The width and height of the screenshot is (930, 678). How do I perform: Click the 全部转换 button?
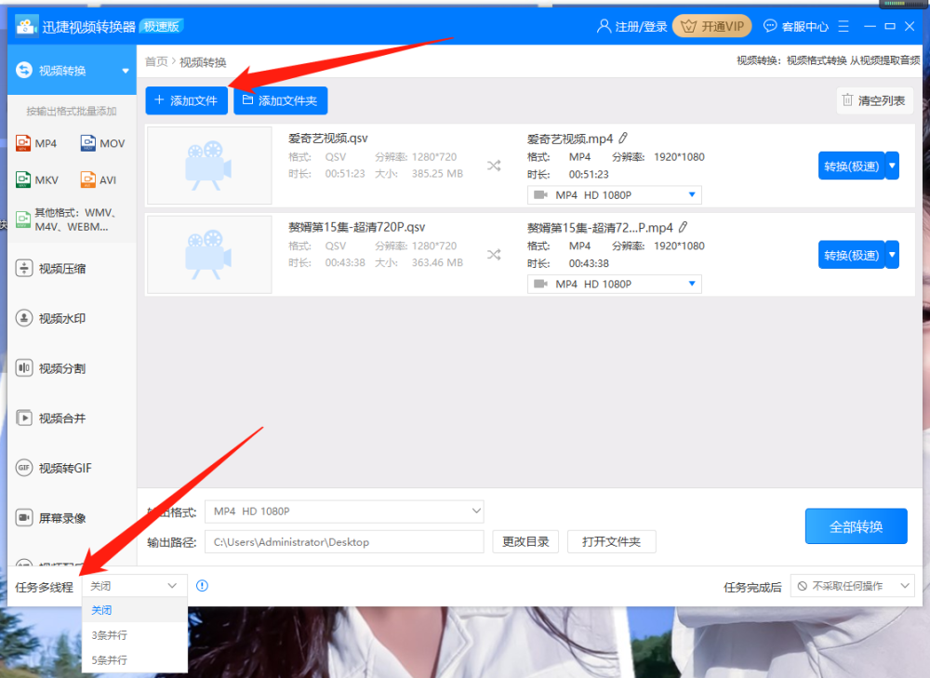click(x=856, y=526)
